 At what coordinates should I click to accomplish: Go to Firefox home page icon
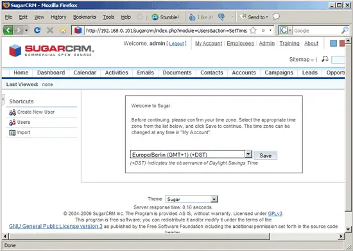pos(63,30)
